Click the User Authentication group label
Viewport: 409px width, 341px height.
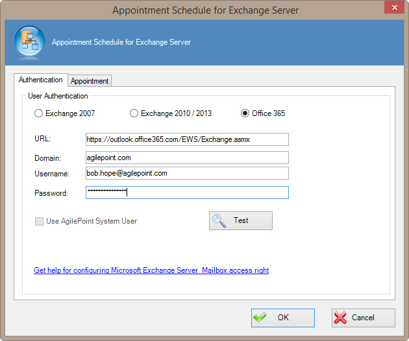[x=58, y=96]
